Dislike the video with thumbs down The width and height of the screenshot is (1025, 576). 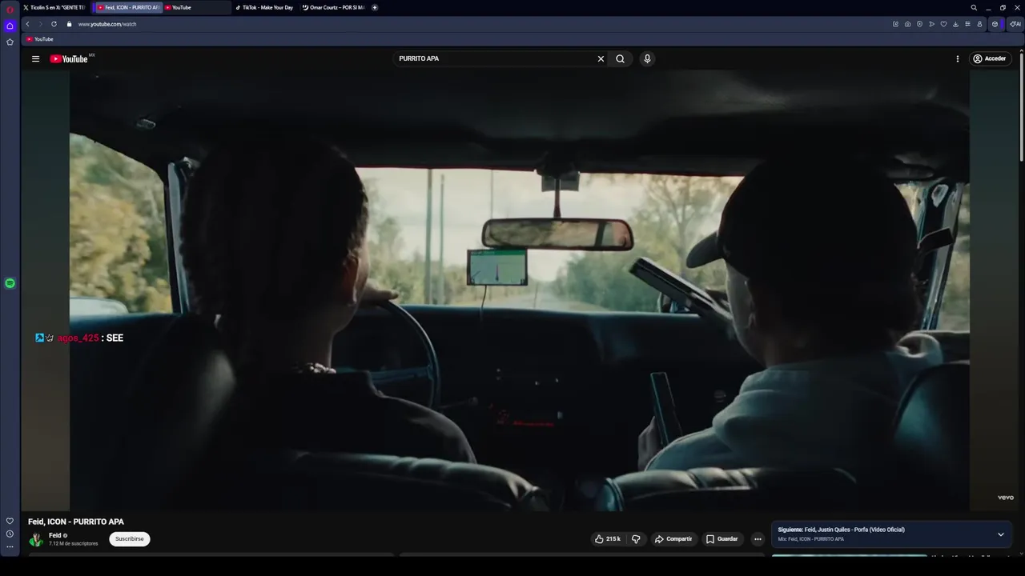coord(636,539)
